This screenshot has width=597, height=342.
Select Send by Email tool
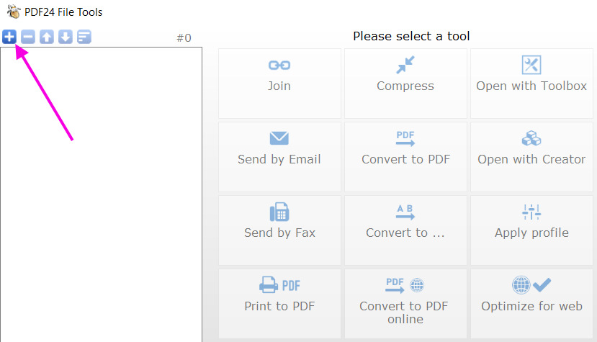click(x=279, y=157)
